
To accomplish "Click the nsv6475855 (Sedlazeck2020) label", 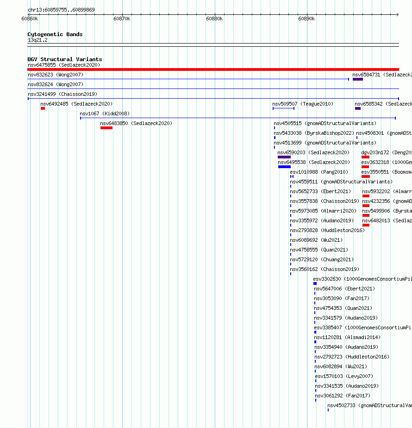I will pos(64,65).
